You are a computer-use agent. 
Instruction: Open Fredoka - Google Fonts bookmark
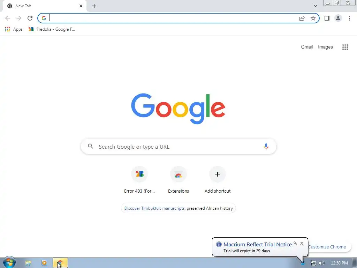[x=52, y=29]
